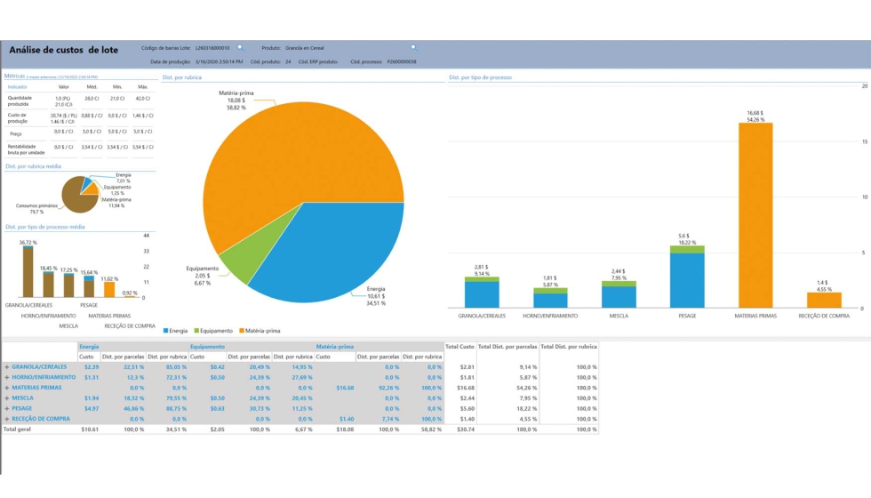Select the Energia column group header
This screenshot has height=498, width=871.
(89, 346)
